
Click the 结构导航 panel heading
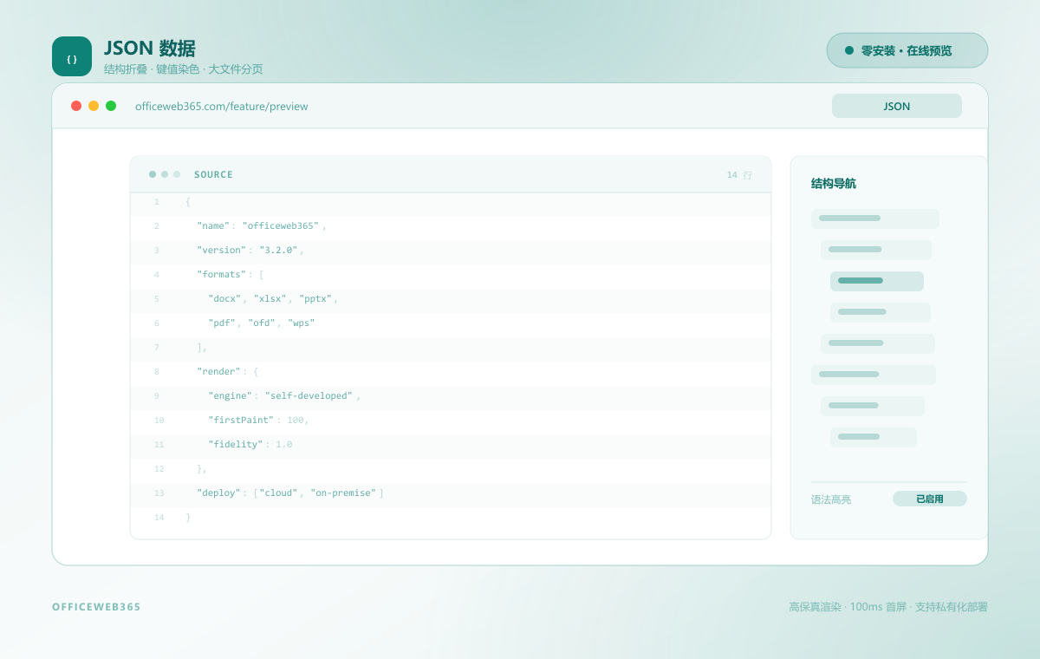coord(834,184)
